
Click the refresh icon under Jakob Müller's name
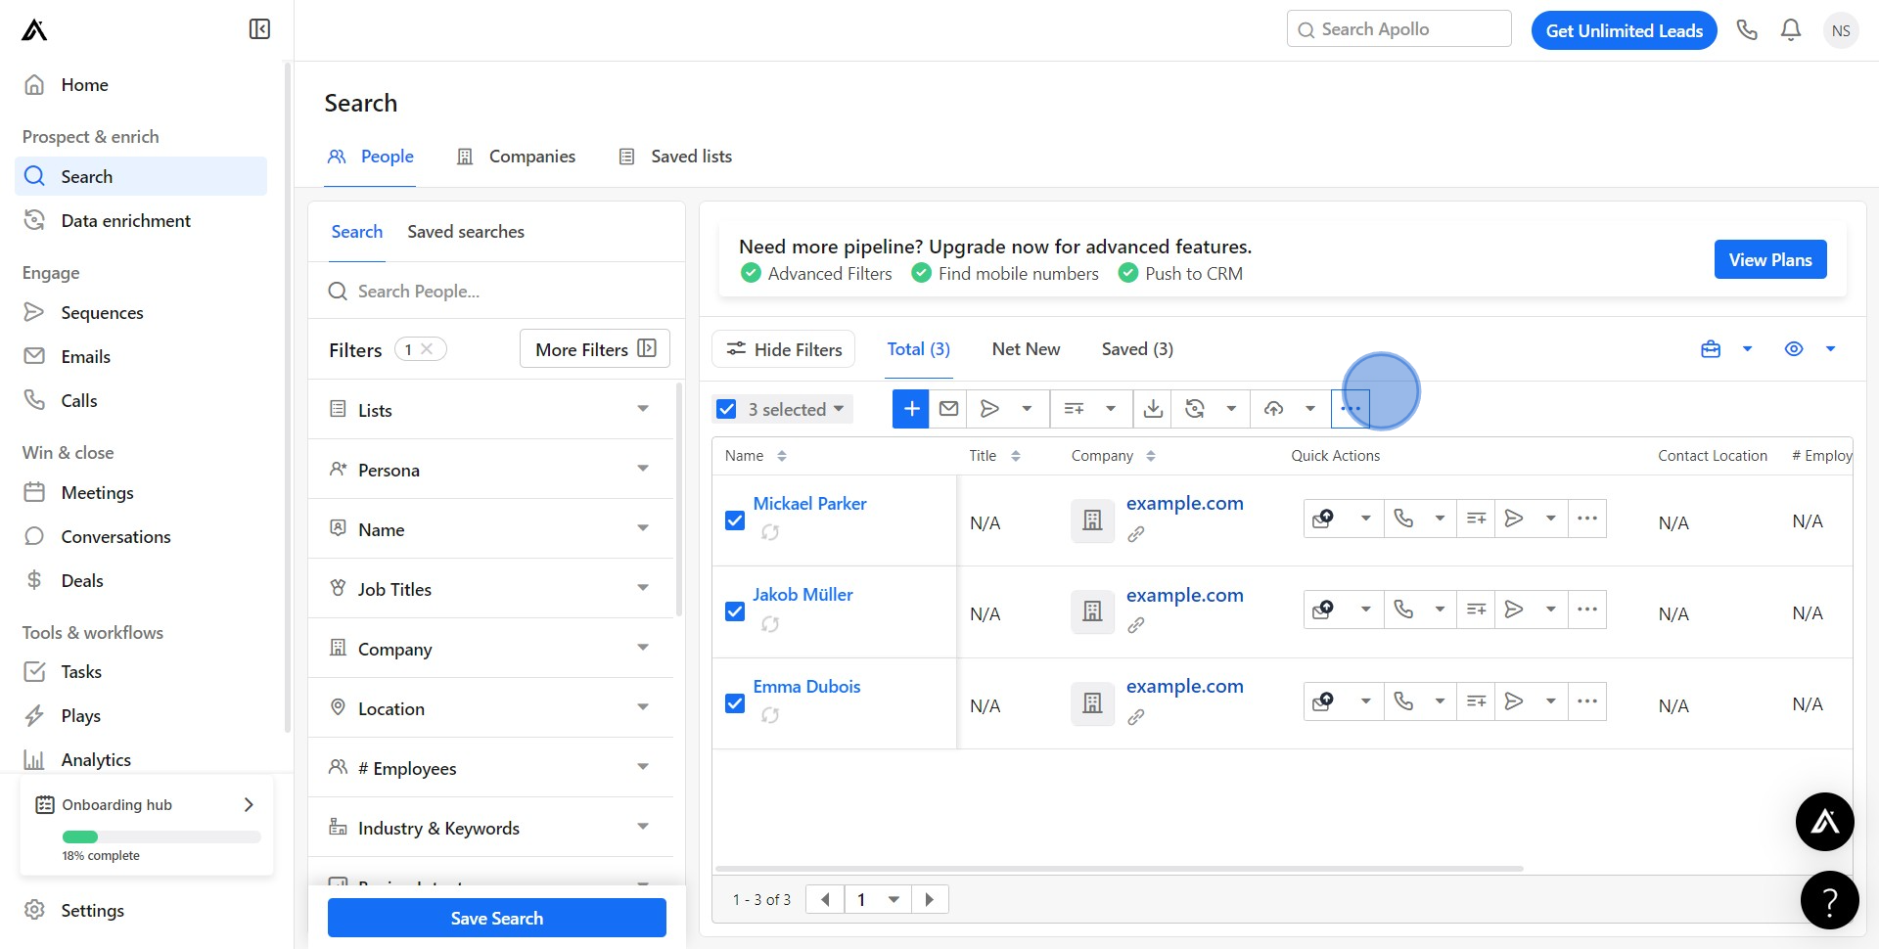(770, 624)
